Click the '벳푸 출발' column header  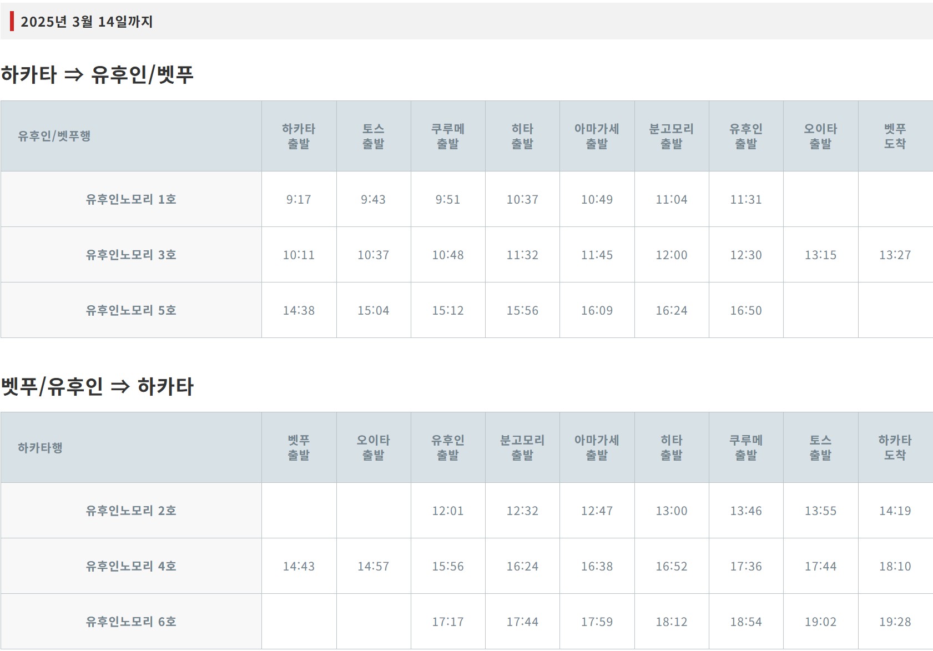point(299,447)
